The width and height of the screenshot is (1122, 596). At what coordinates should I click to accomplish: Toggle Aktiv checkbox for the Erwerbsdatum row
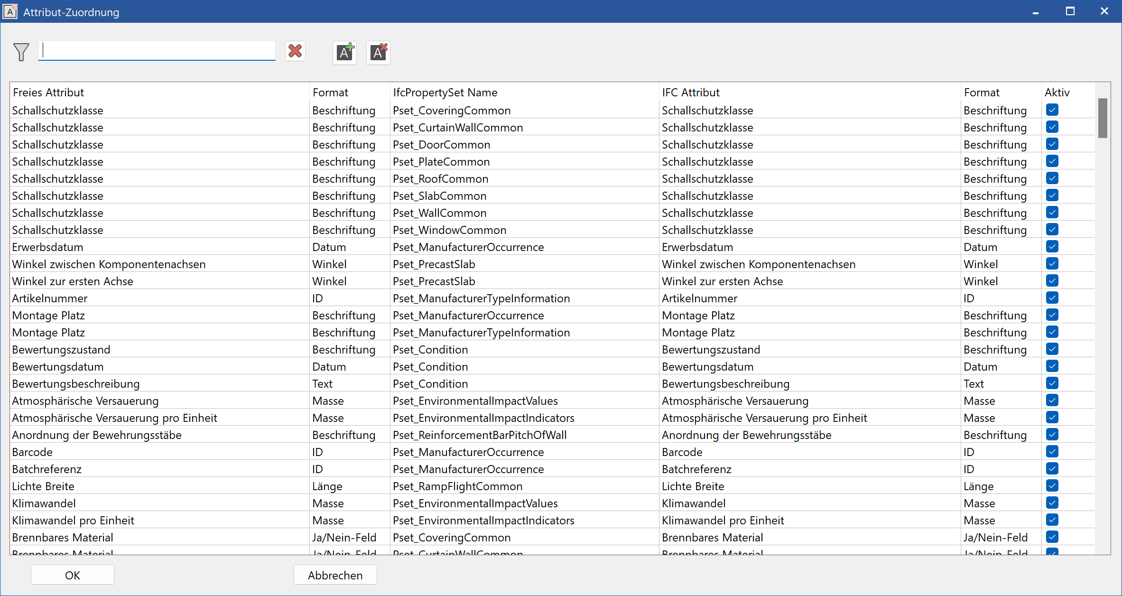coord(1052,247)
